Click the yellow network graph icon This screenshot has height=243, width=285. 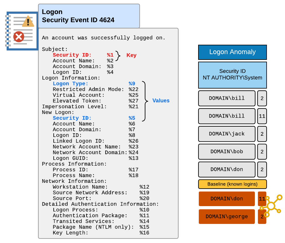[x=271, y=206]
